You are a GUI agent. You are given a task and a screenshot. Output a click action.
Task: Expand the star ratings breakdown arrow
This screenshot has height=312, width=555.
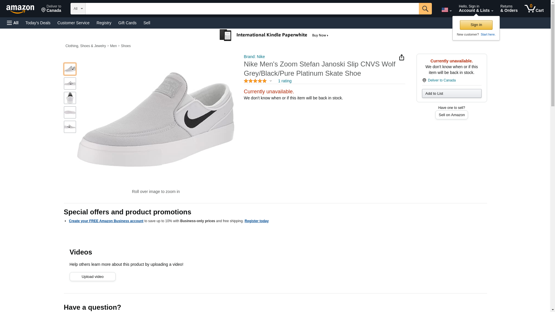coord(271,81)
